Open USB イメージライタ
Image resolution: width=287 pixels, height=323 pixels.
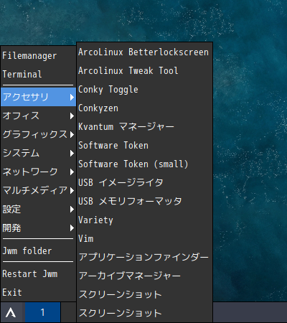[144, 183]
